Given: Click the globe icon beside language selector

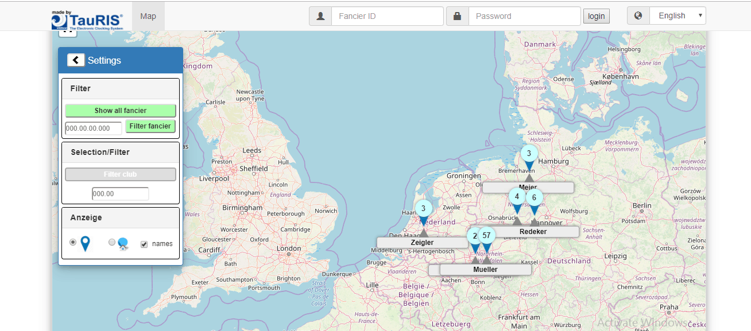Looking at the screenshot, I should click(x=638, y=16).
